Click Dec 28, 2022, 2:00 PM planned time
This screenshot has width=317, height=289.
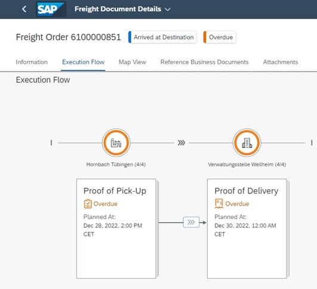pos(113,226)
